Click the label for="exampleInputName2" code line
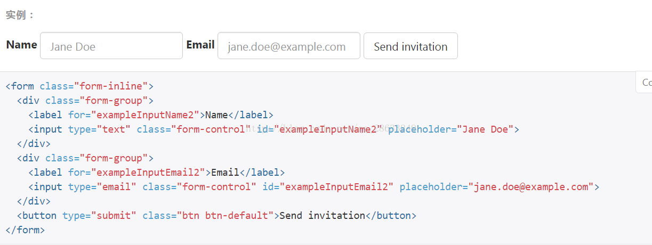 (x=151, y=115)
